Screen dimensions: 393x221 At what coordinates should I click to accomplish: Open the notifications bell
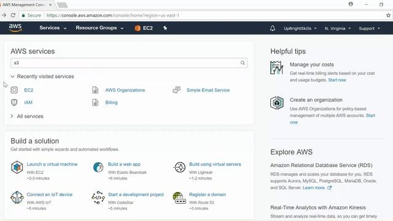(273, 28)
